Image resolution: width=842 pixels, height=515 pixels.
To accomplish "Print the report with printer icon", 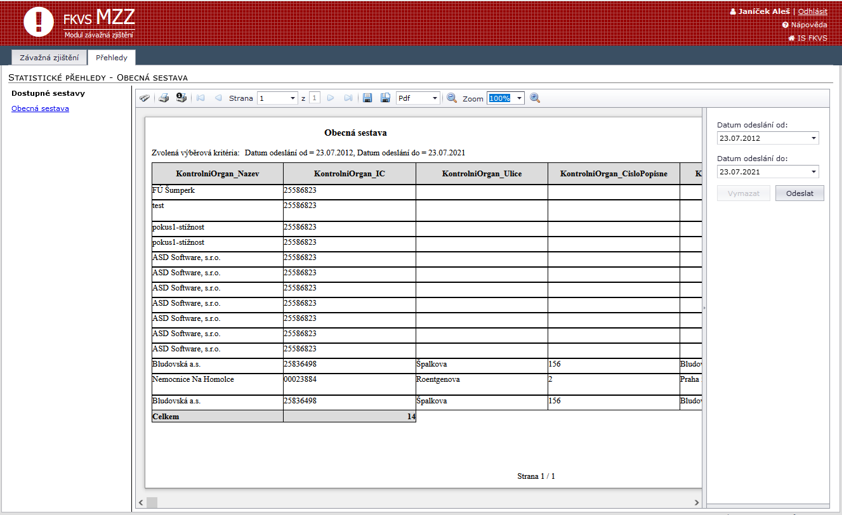I will click(164, 98).
